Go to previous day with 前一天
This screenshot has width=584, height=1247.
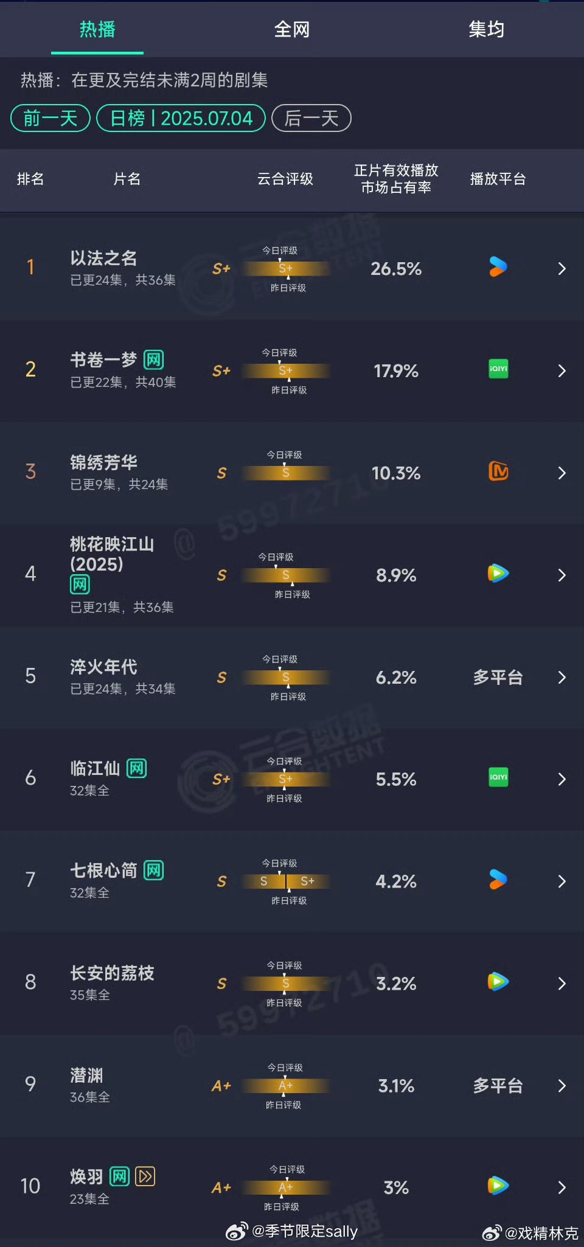50,118
